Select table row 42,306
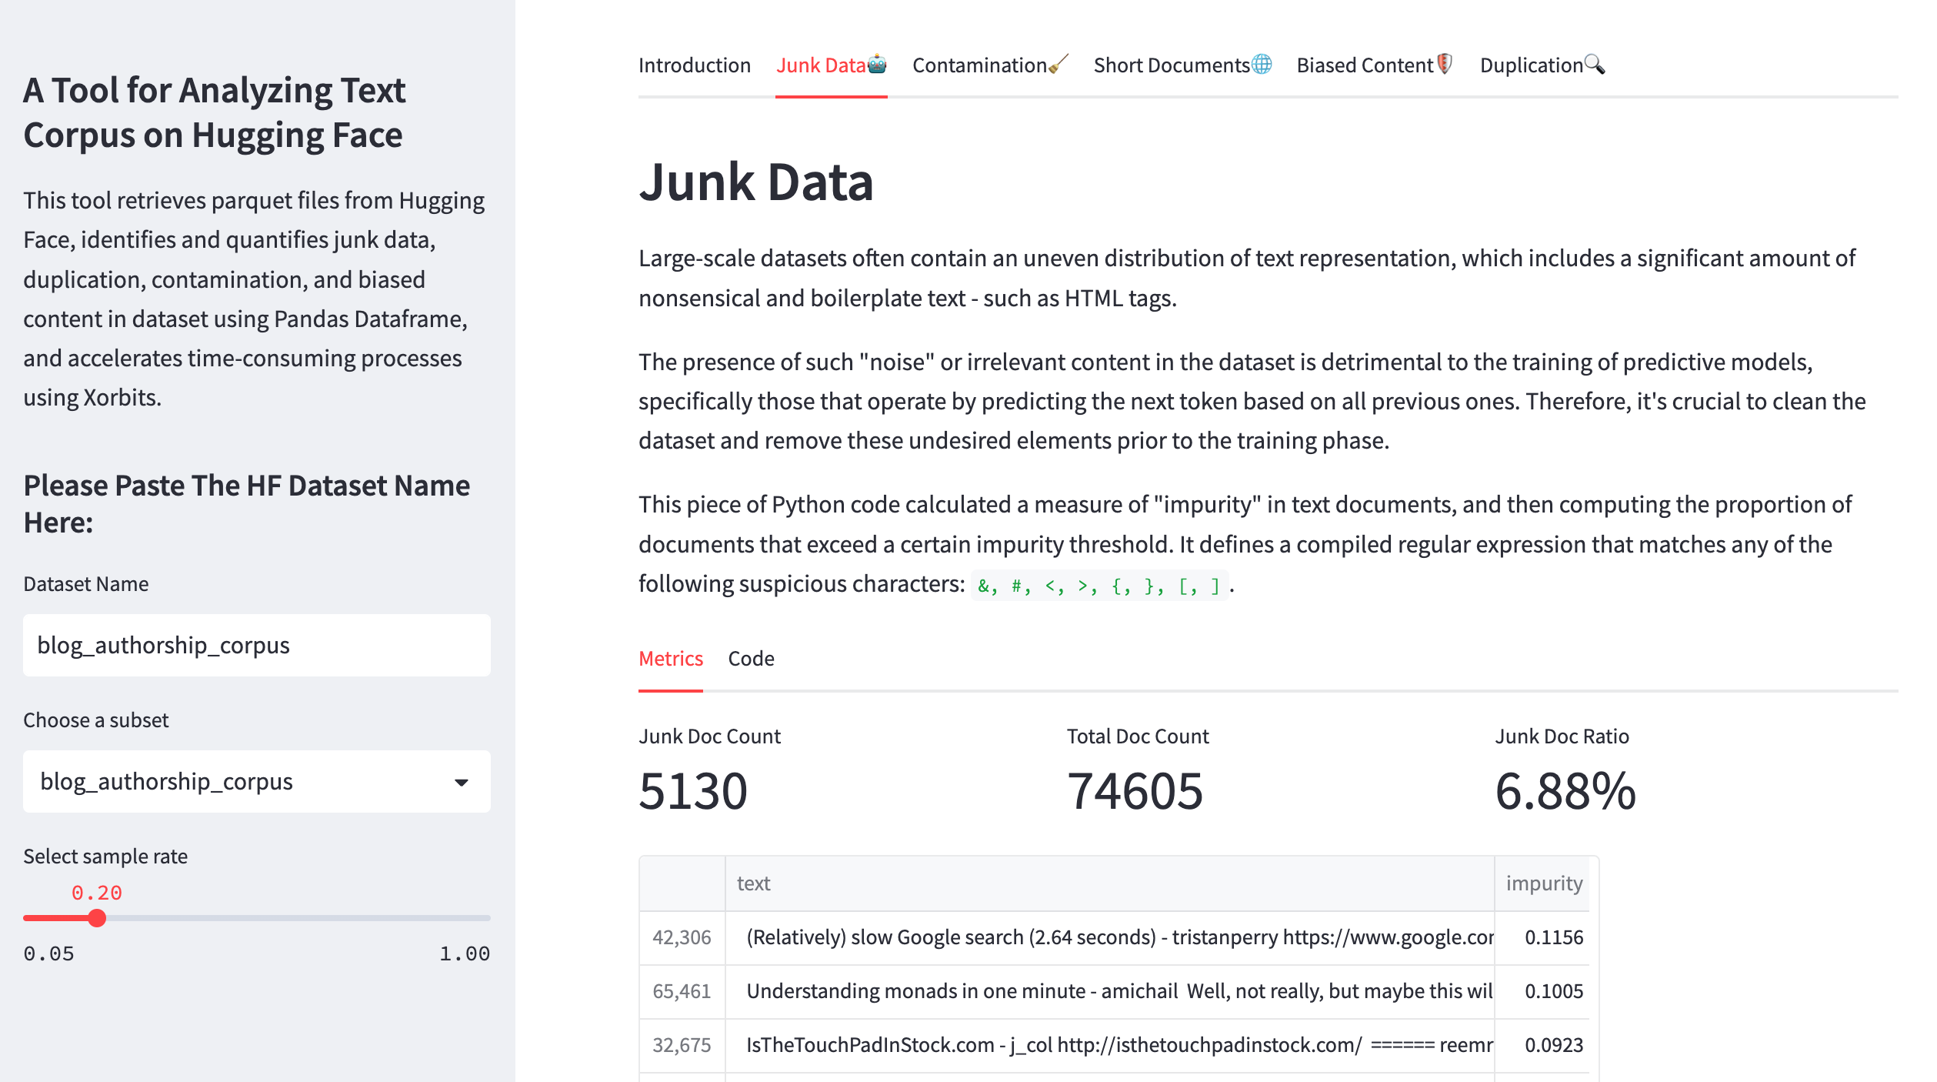 point(682,937)
